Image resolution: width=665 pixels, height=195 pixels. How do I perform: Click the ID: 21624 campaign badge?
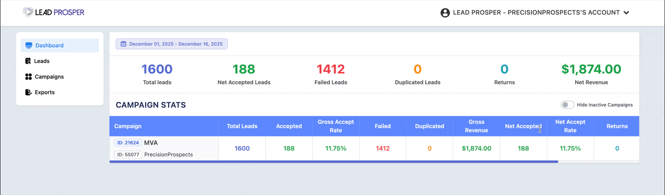pos(128,143)
